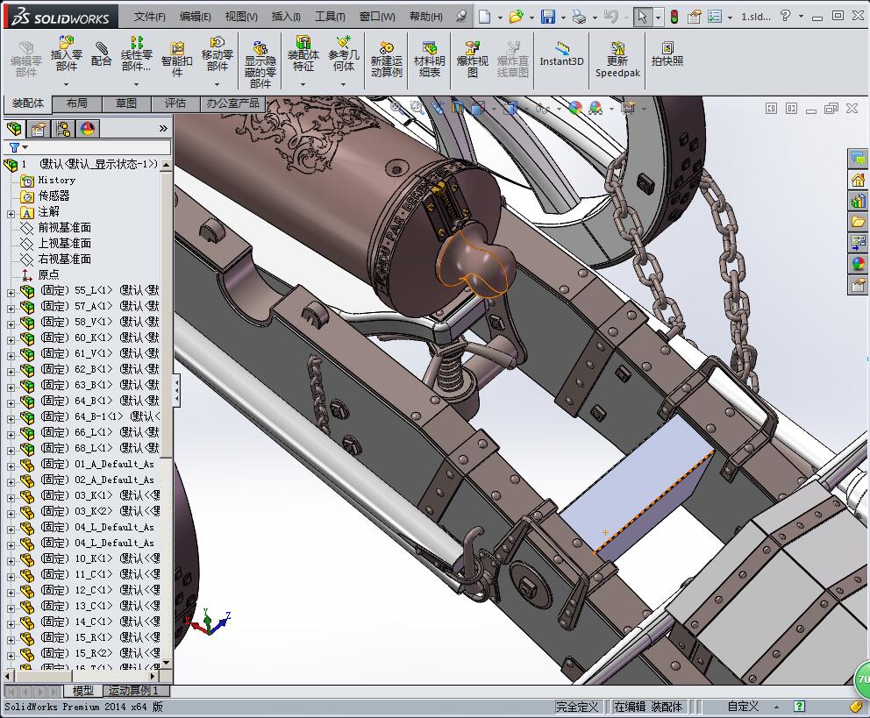This screenshot has width=870, height=718.
Task: Select the Mate (配合) tool
Action: point(102,54)
